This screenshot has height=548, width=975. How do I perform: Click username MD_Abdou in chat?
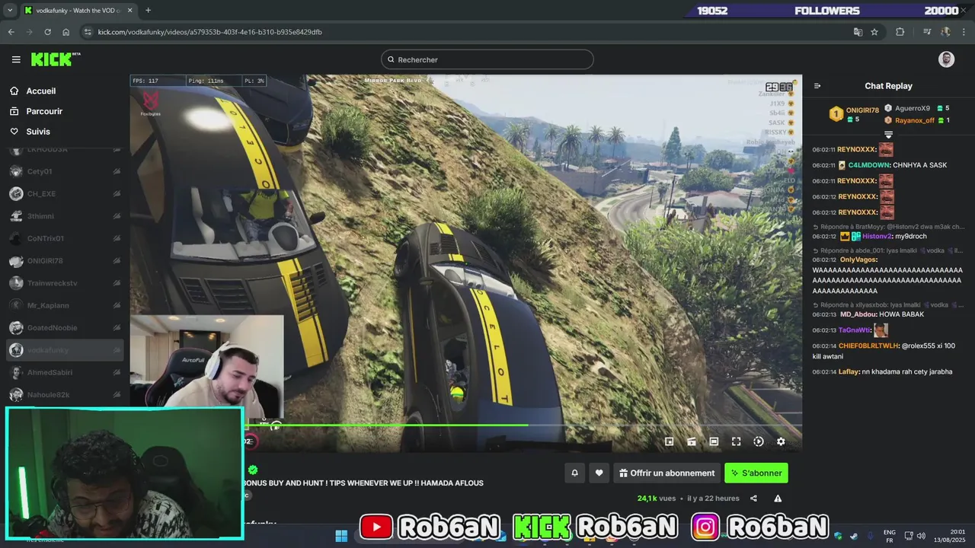(858, 314)
